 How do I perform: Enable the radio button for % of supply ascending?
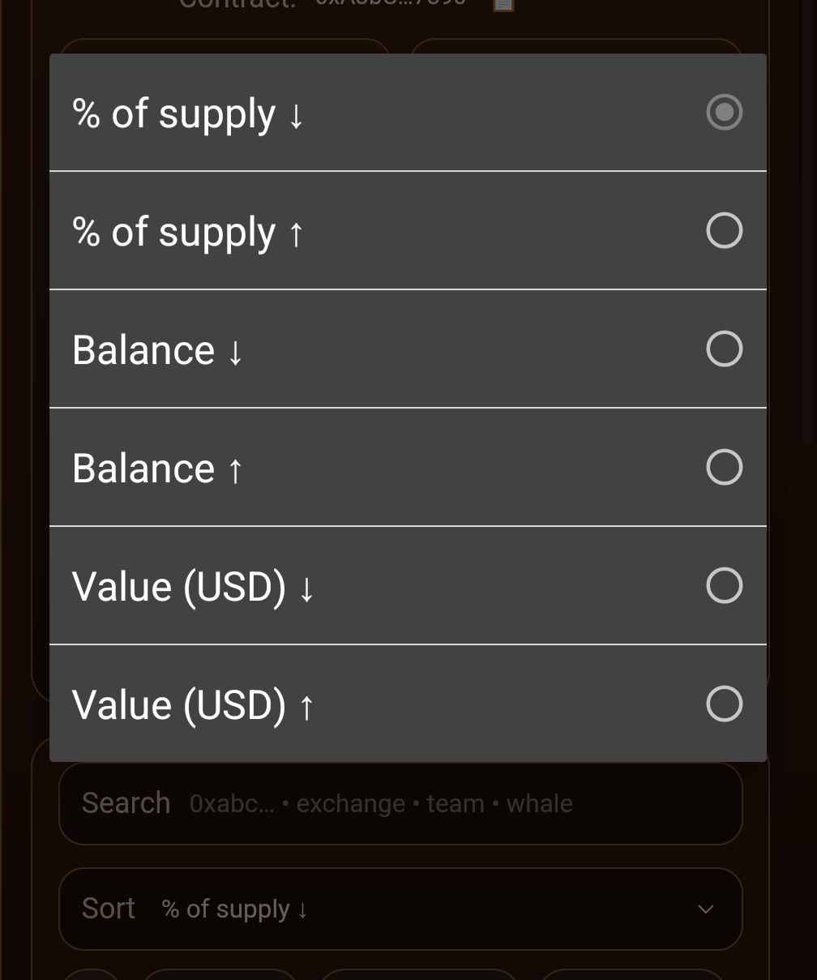click(724, 231)
